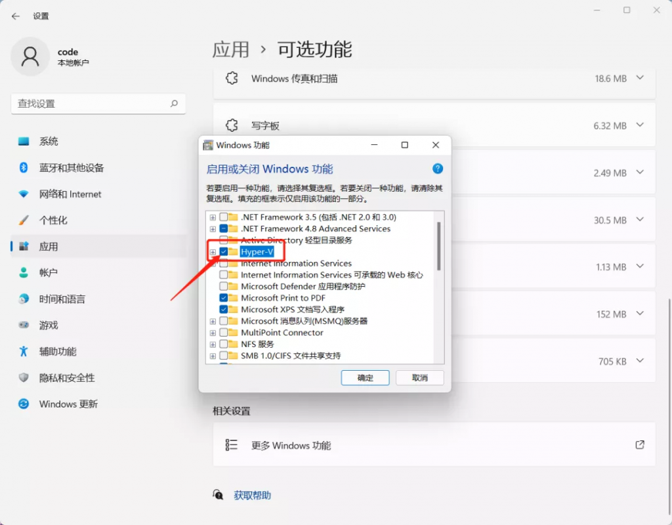Click the Microsoft Print to PDF folder icon
The width and height of the screenshot is (672, 525).
(233, 298)
